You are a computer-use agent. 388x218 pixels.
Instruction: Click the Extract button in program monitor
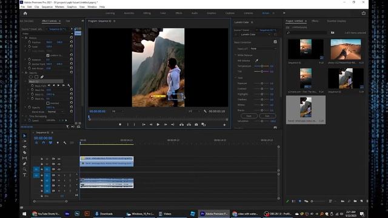189,125
